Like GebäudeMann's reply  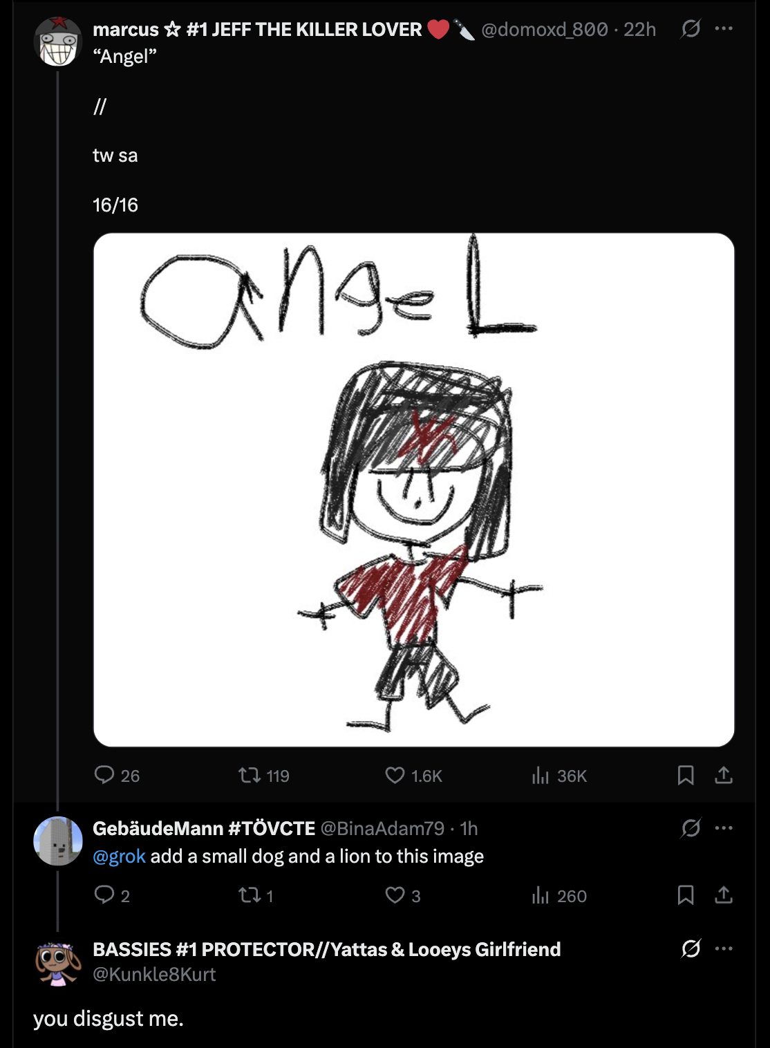click(x=395, y=895)
